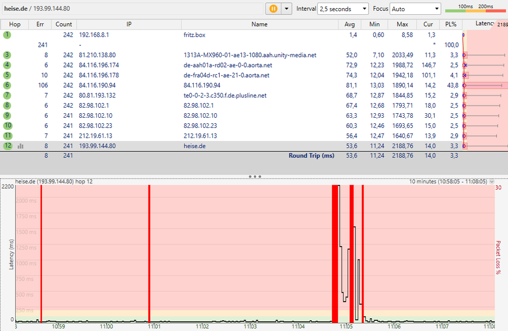508x331 pixels.
Task: Sort by the Count column header
Action: 64,24
